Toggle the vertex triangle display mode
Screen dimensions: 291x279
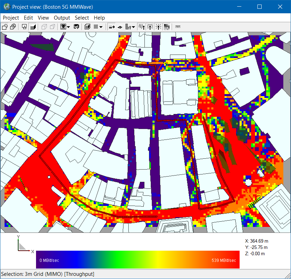click(24, 27)
